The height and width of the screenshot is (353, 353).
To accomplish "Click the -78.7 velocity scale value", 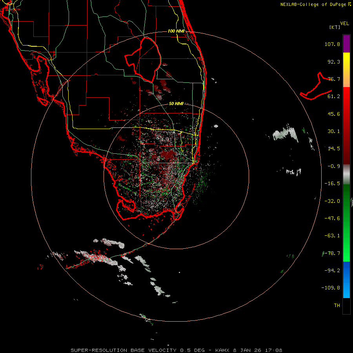I will coord(332,253).
